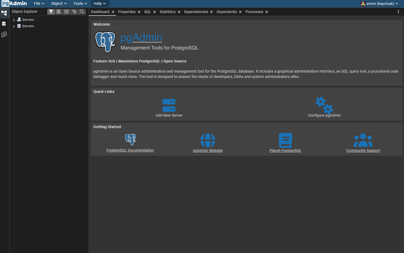Click the PostgreSQL Documentation elephant icon
Image resolution: width=404 pixels, height=253 pixels.
[131, 139]
